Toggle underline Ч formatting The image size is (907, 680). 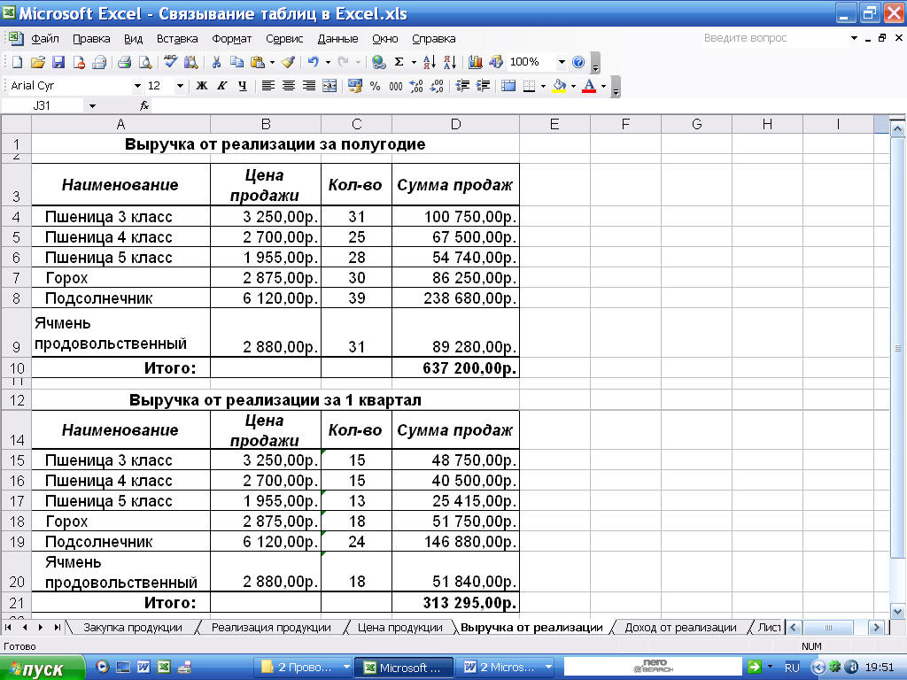243,86
